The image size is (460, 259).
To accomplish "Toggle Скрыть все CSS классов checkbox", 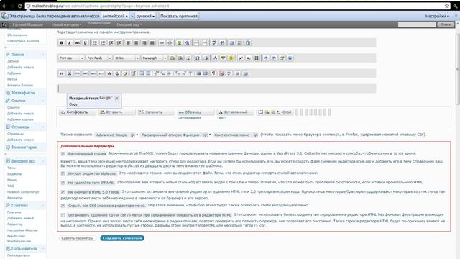I will pos(63,206).
